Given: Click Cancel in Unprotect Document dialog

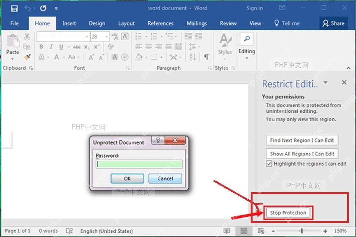Looking at the screenshot, I should [165, 179].
